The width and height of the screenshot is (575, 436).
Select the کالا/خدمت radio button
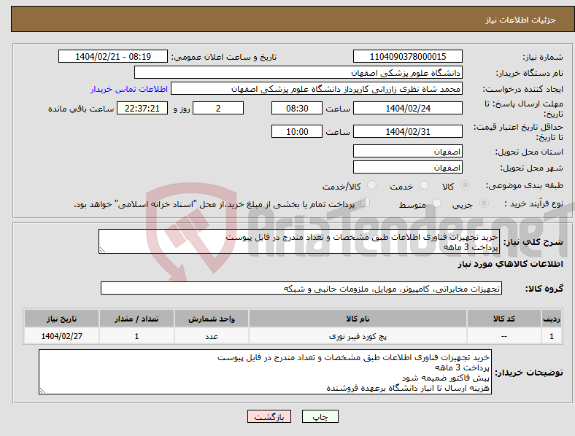tap(372, 185)
